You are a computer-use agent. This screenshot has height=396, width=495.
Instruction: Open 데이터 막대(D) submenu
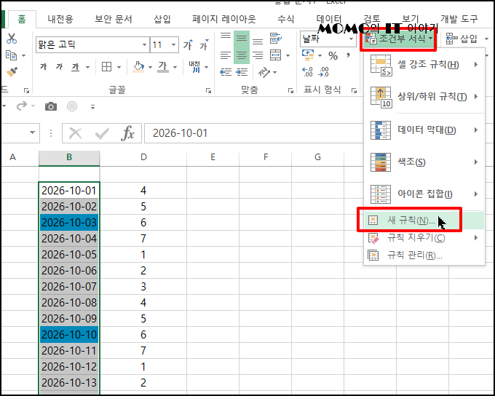click(x=424, y=130)
